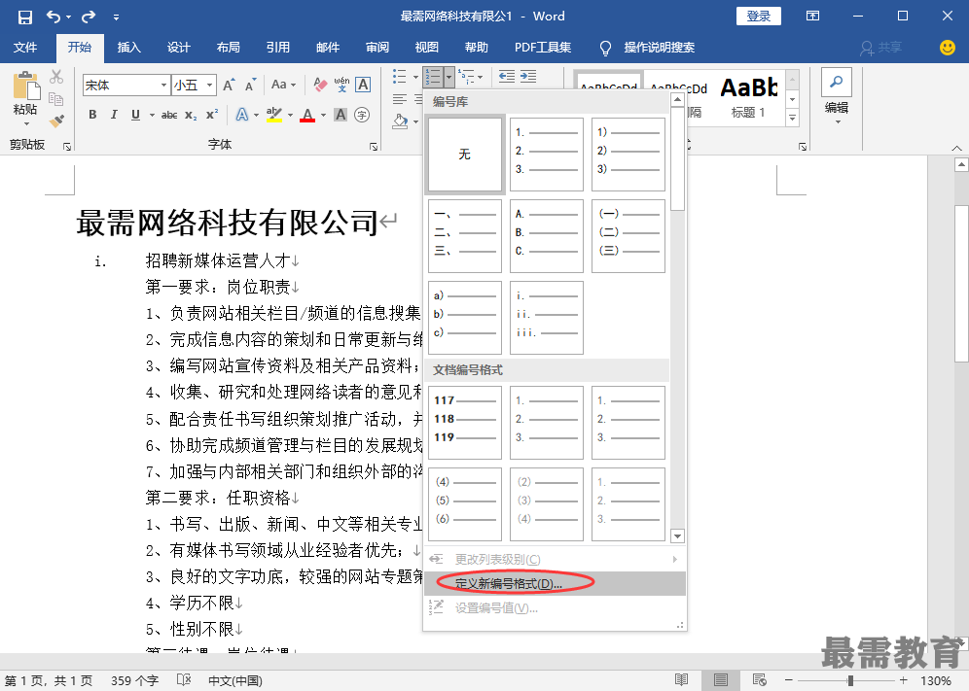Toggle Superscript x² formatting

click(212, 115)
